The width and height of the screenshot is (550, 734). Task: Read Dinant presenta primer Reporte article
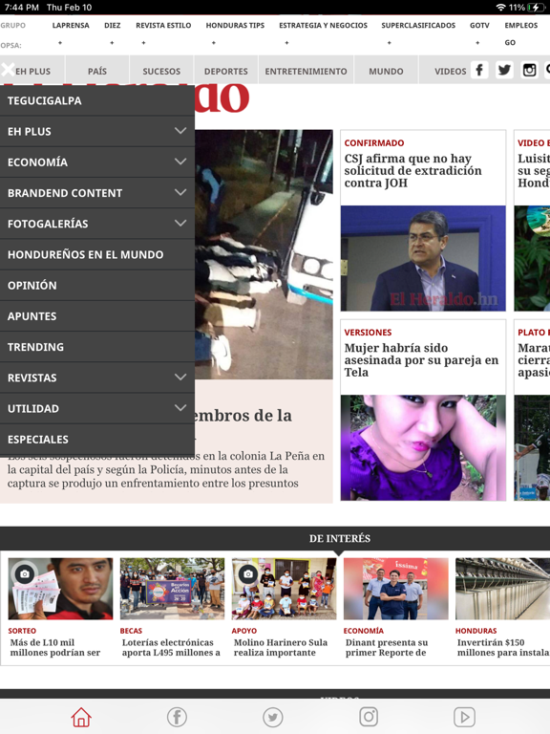coord(387,647)
